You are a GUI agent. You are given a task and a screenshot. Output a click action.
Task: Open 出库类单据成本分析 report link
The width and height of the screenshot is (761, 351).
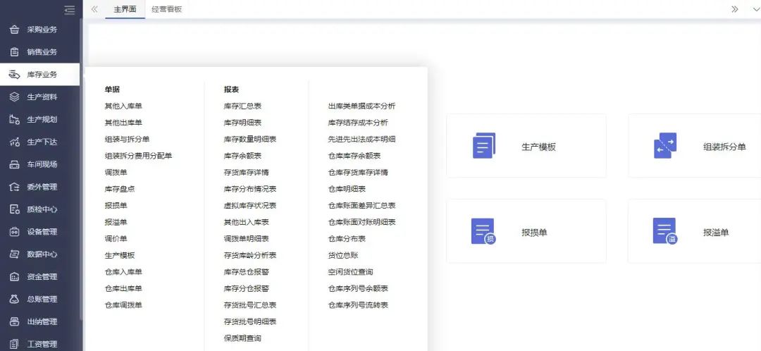[x=361, y=106]
